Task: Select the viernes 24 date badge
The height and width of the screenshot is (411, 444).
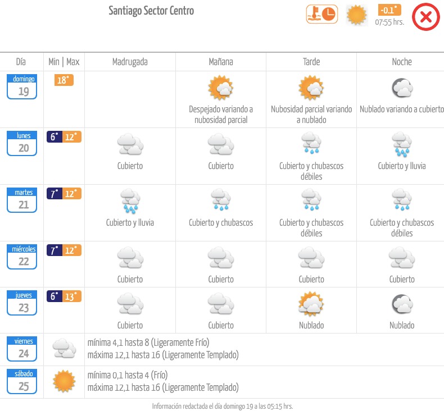Action: 22,349
